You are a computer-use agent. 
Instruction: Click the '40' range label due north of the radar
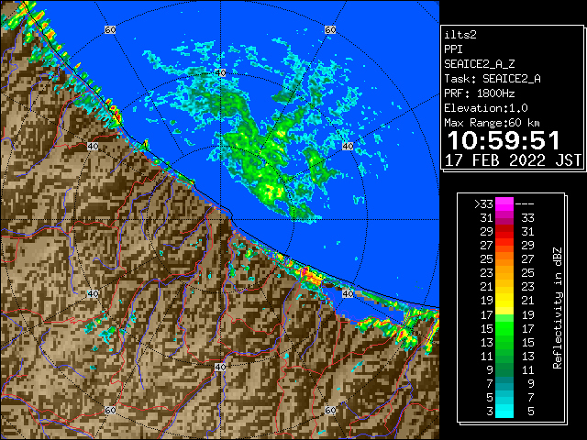pyautogui.click(x=221, y=73)
